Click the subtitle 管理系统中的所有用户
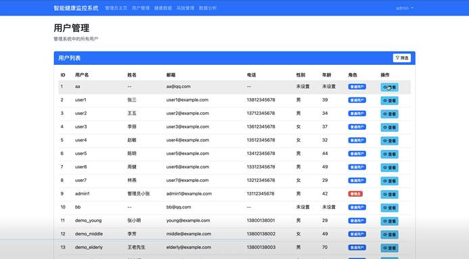The width and height of the screenshot is (469, 259). point(76,39)
